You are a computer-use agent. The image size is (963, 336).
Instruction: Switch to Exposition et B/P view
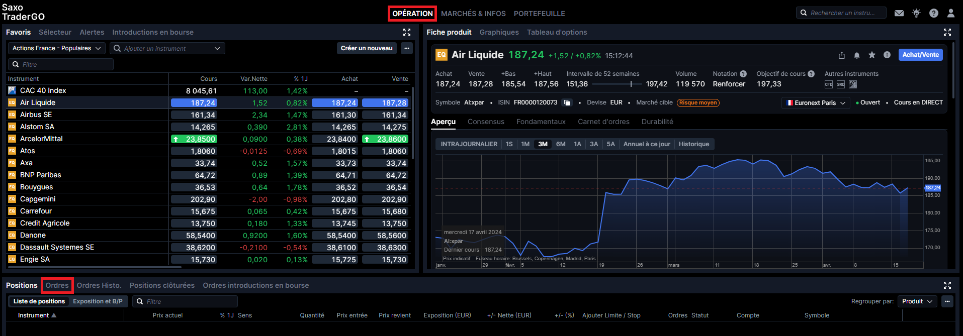98,301
